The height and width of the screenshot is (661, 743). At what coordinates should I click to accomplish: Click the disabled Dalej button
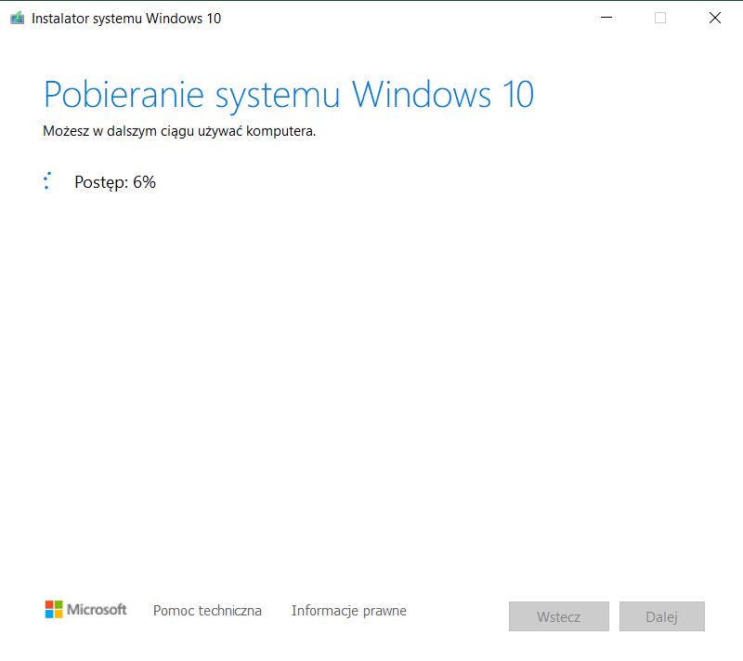pyautogui.click(x=661, y=616)
